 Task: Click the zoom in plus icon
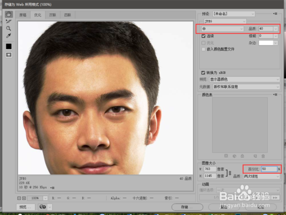pyautogui.click(x=24, y=198)
